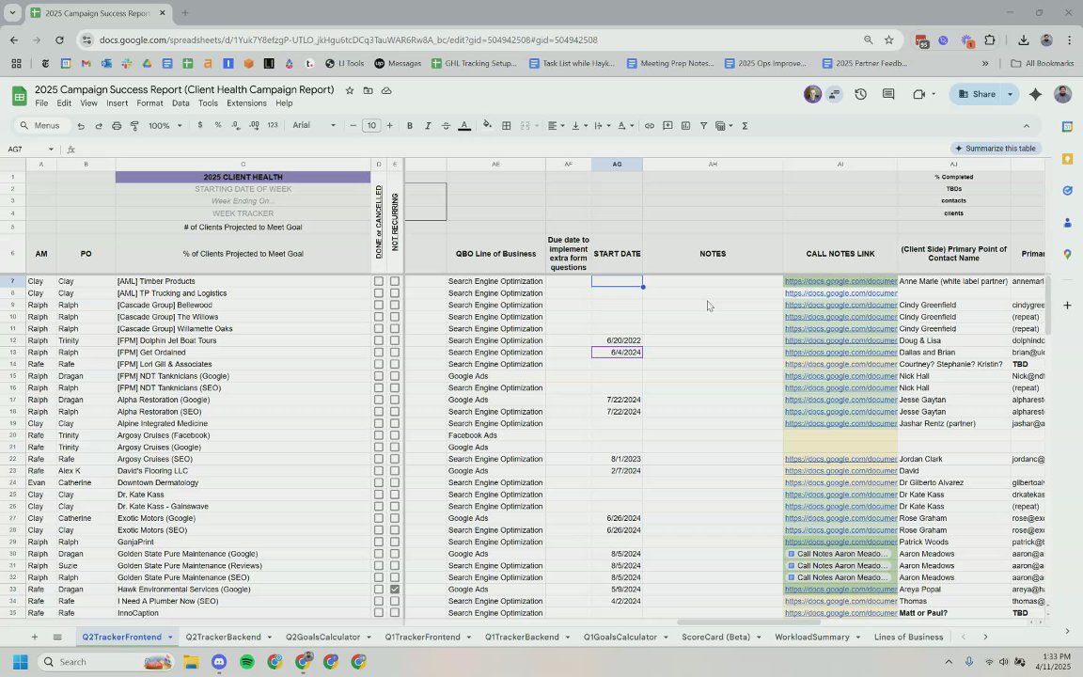Undo the last action

tap(81, 126)
